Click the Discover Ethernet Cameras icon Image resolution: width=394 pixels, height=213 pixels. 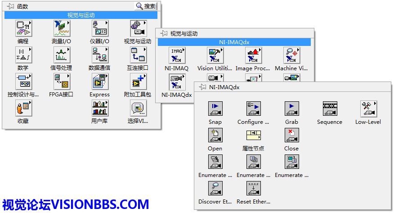215,188
